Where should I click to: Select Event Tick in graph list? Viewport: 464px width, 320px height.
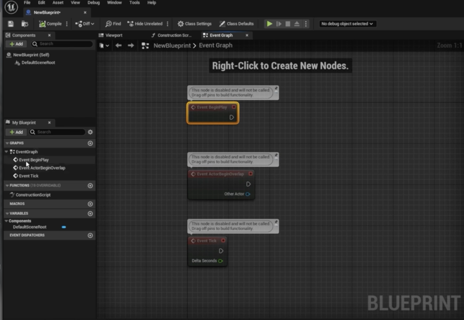point(28,176)
